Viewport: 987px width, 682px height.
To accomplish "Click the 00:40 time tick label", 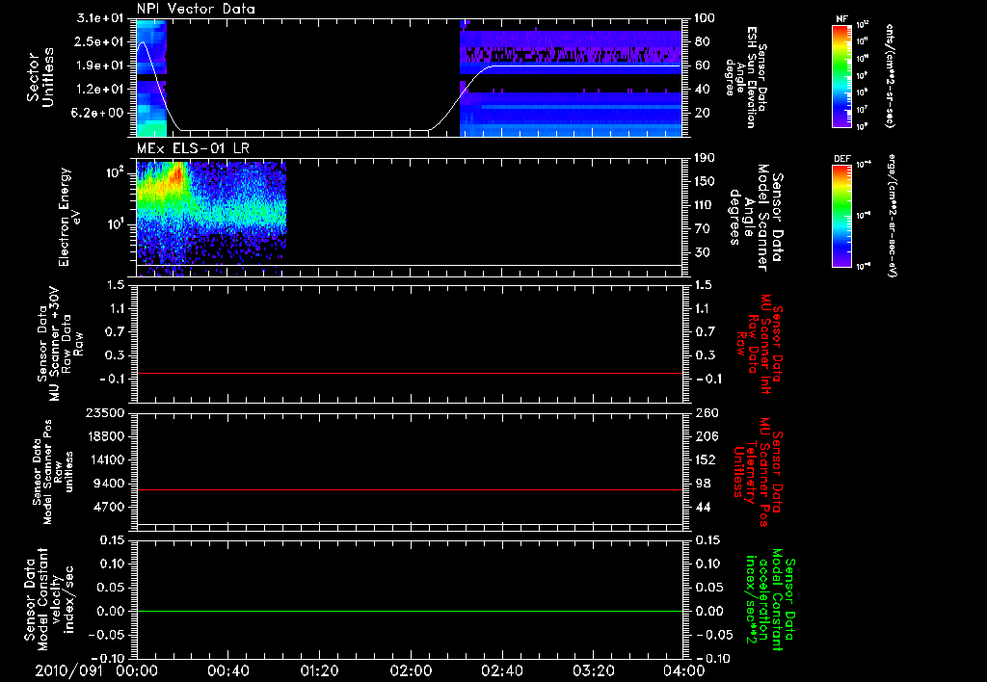I will point(227,670).
